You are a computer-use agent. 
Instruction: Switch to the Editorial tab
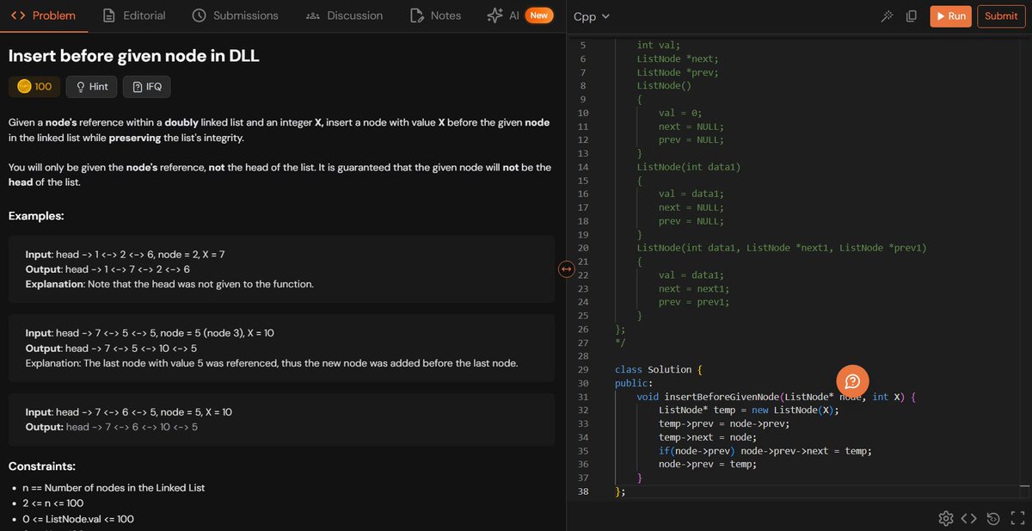point(133,15)
